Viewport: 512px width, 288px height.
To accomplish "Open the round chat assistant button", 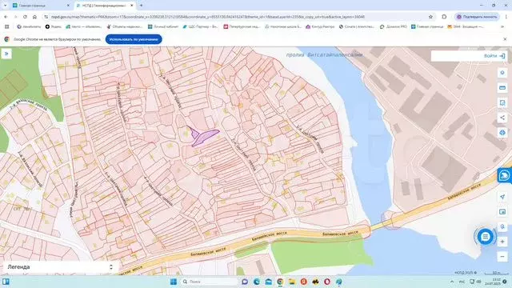I will [486, 237].
